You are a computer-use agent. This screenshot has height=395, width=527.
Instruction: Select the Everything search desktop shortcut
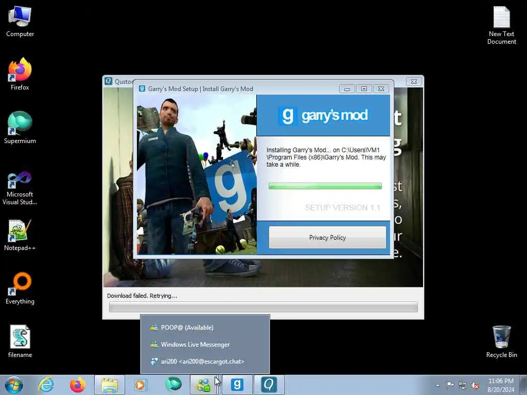point(20,289)
